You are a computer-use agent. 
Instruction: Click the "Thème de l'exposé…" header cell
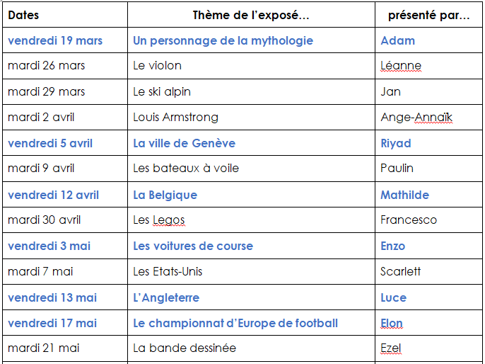coord(251,15)
